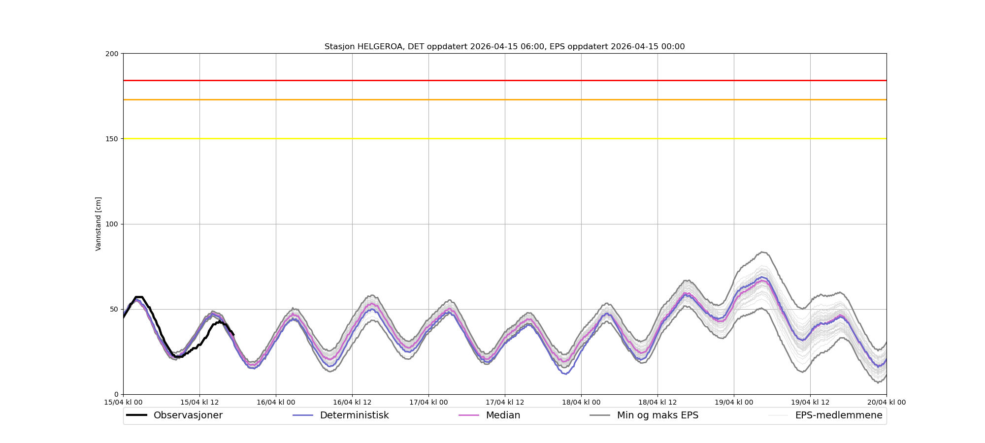Click the 19/04 kl 00 x-axis tick label
This screenshot has width=985, height=443.
pos(734,402)
